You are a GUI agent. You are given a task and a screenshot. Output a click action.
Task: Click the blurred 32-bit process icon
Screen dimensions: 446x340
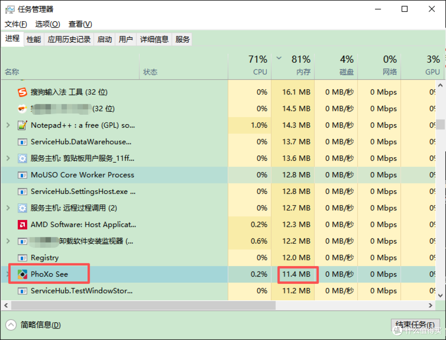tap(22, 109)
